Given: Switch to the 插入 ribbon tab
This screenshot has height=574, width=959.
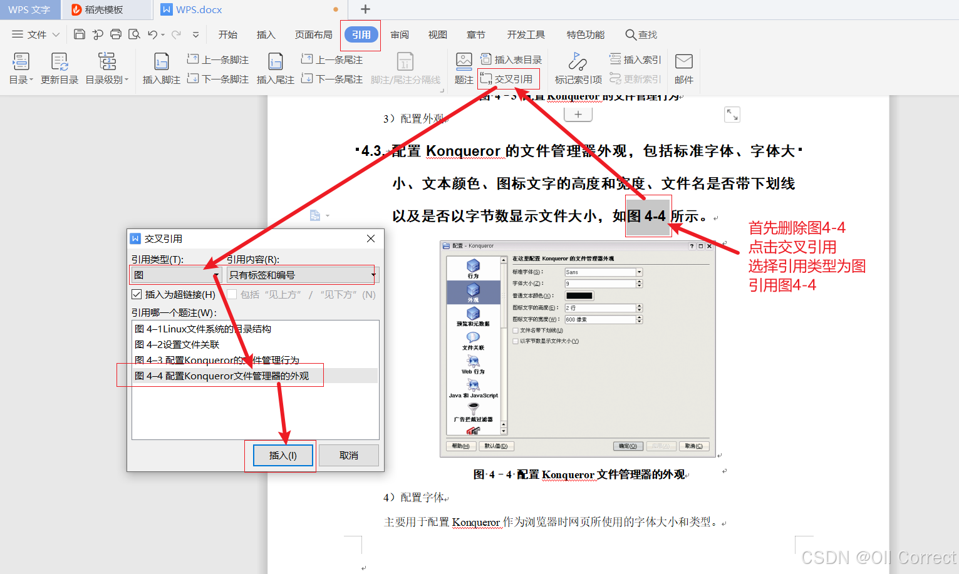Looking at the screenshot, I should tap(266, 34).
